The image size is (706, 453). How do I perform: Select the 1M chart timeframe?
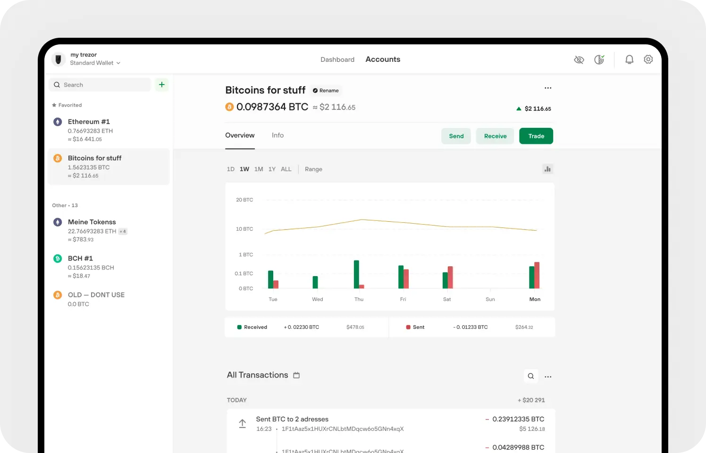(x=259, y=169)
